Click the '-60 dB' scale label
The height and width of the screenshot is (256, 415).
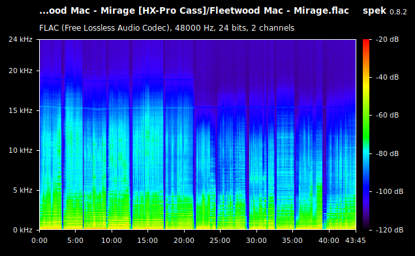[387, 116]
